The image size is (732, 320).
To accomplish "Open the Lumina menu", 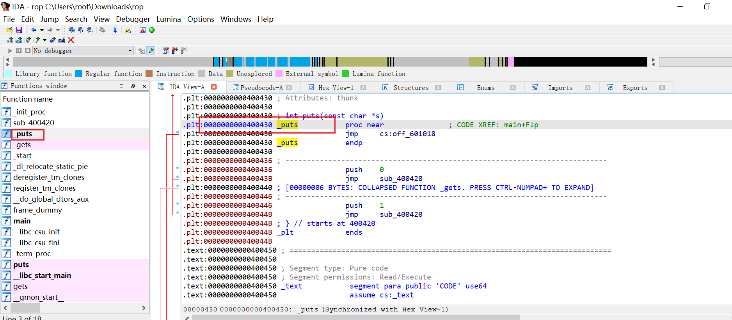I will click(169, 19).
